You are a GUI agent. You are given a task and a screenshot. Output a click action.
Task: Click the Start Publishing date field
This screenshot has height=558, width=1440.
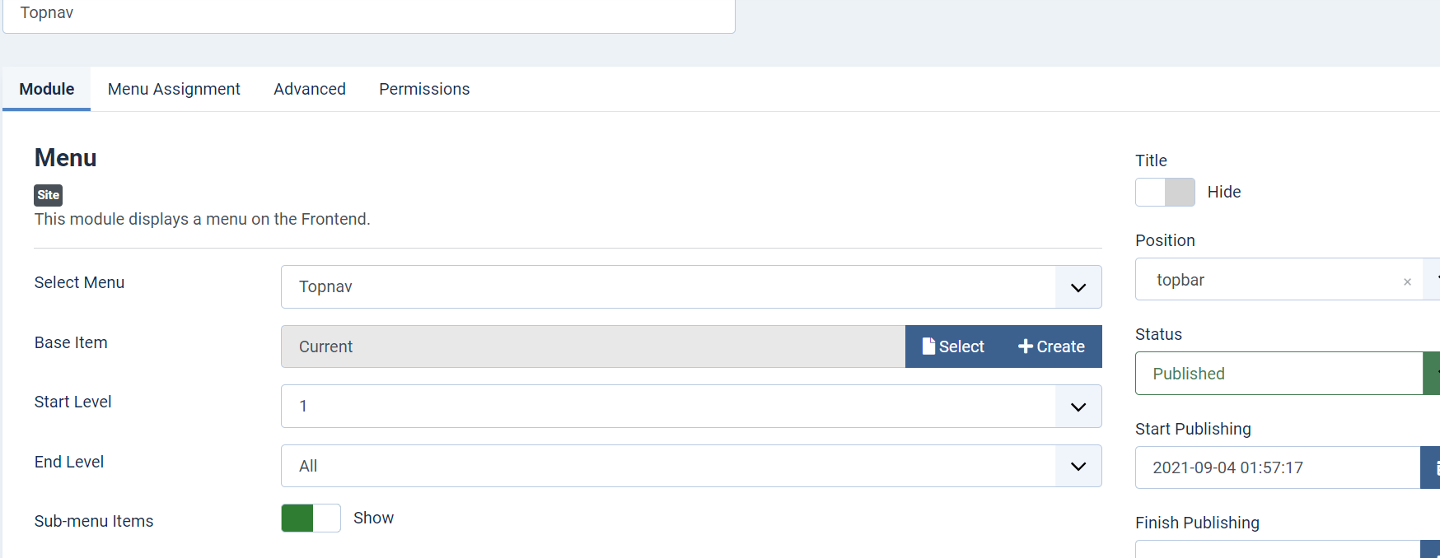[1277, 467]
